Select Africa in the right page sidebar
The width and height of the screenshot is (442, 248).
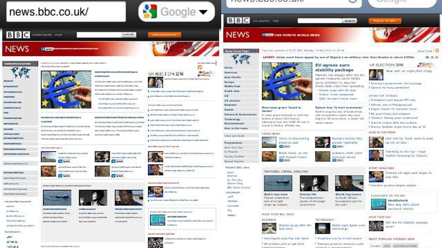pyautogui.click(x=229, y=68)
